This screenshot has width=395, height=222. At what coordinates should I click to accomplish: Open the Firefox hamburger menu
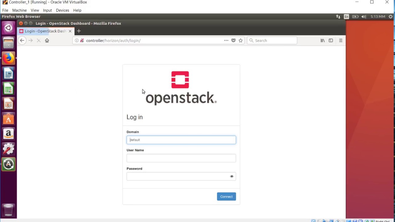pyautogui.click(x=341, y=40)
